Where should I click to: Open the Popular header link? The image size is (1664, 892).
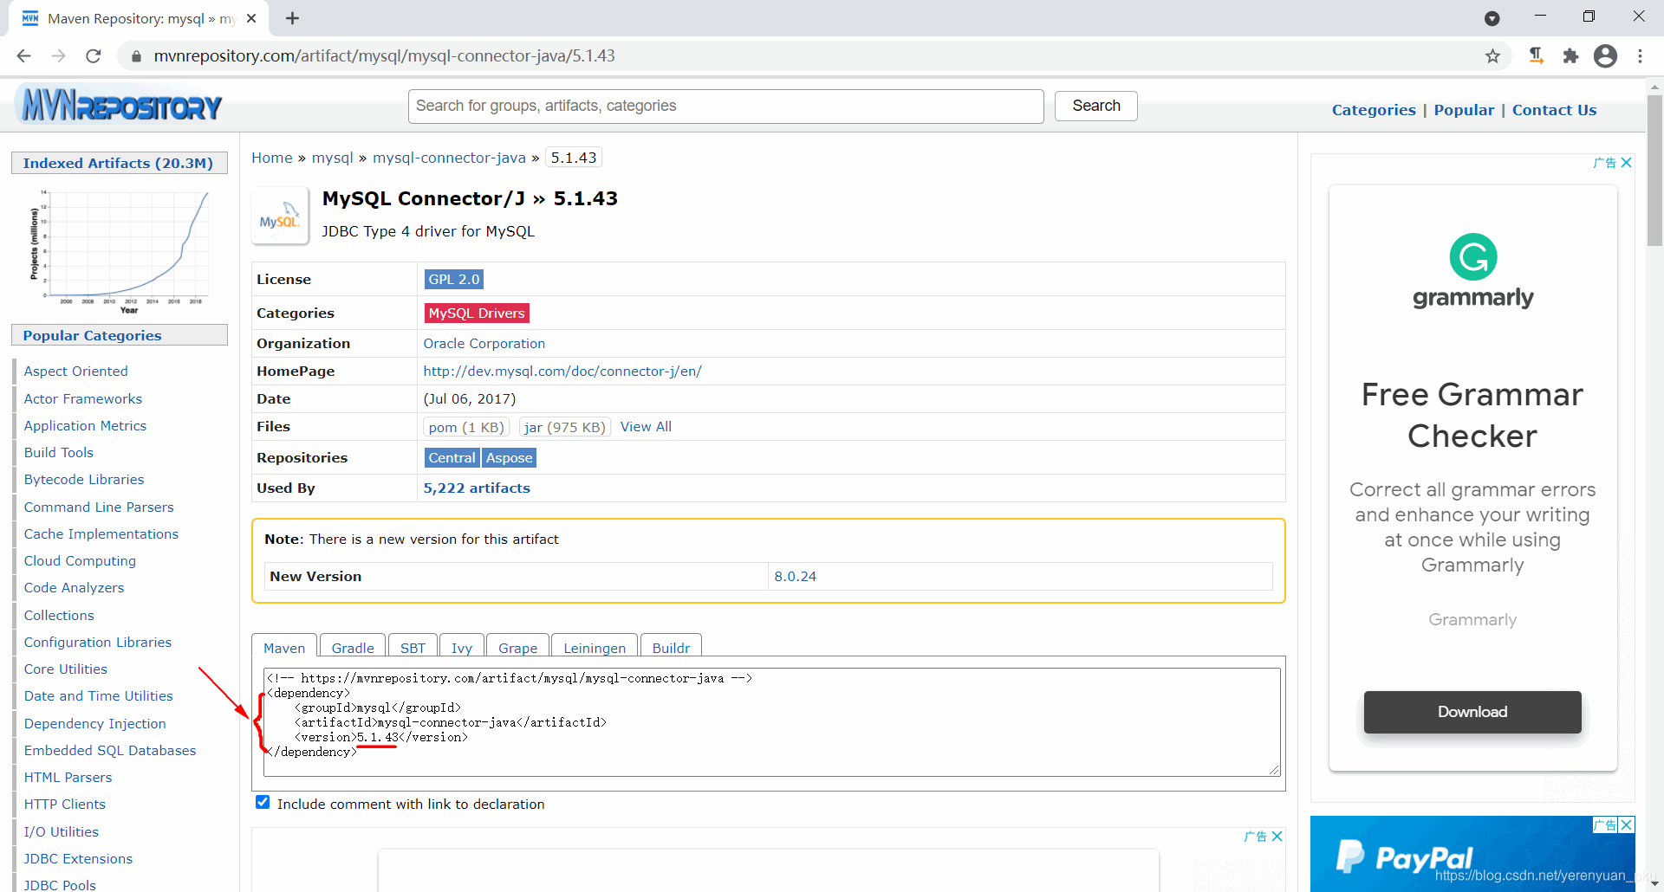coord(1464,110)
